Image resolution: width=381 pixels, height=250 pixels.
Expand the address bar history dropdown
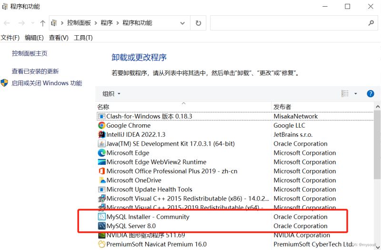point(182,23)
